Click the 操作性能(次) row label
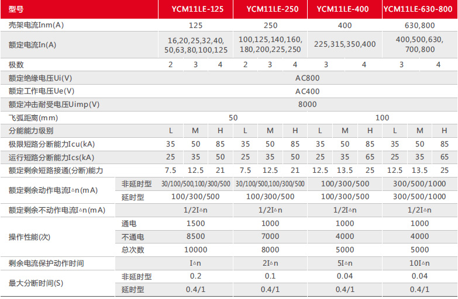This screenshot has height=299, width=458. 29,237
